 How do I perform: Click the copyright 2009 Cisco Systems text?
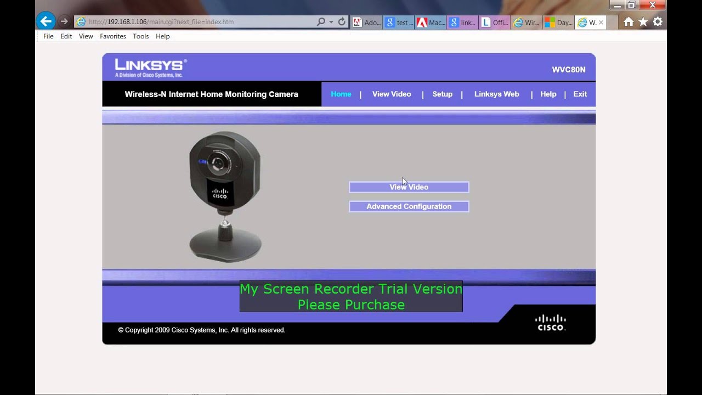pyautogui.click(x=202, y=330)
